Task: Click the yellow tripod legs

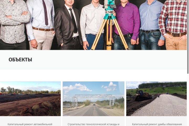Action: 109,34
